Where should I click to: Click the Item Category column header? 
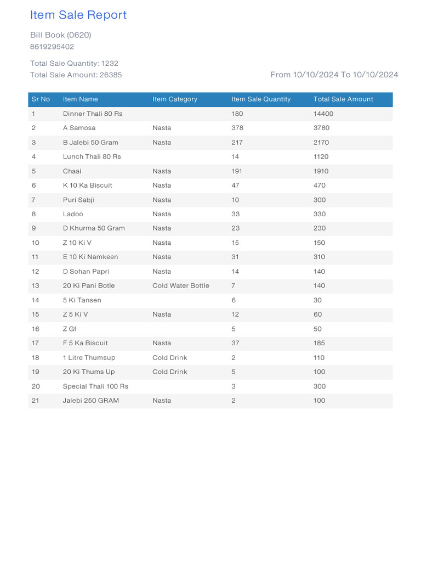click(x=175, y=99)
